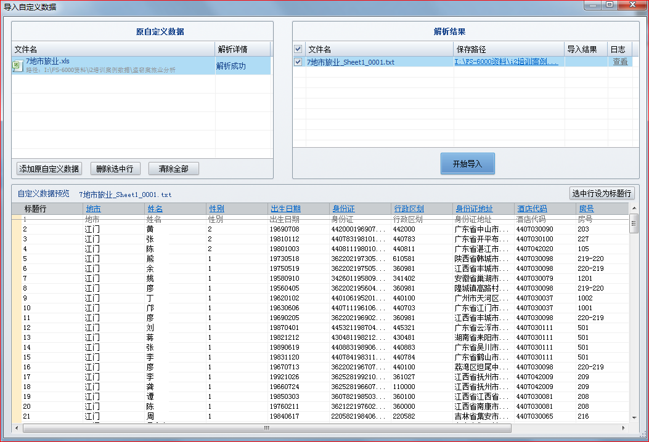Sort the preview by the 地市 column
The width and height of the screenshot is (649, 442).
coord(92,208)
